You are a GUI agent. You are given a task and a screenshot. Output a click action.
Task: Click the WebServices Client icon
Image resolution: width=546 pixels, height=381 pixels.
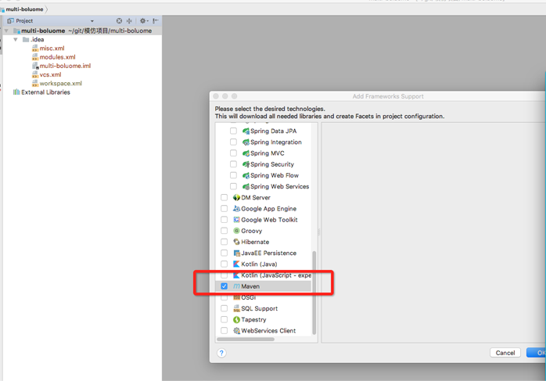[236, 331]
